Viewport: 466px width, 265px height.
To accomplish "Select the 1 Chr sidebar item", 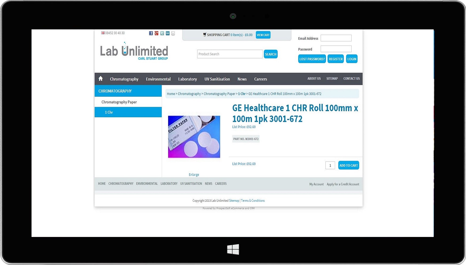I will [x=109, y=112].
